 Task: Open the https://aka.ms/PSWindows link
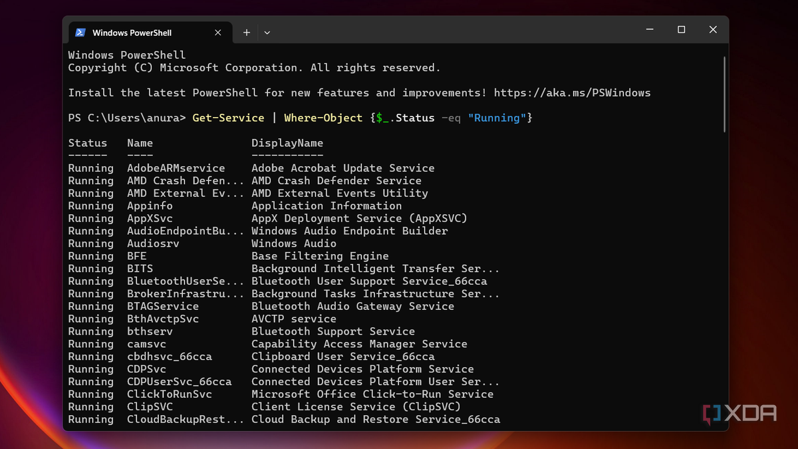click(x=573, y=92)
